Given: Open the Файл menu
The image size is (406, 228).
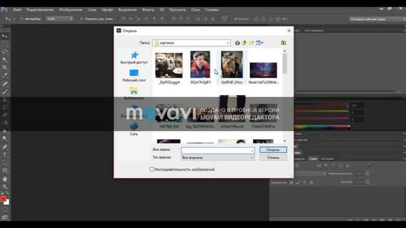Looking at the screenshot, I should 17,10.
